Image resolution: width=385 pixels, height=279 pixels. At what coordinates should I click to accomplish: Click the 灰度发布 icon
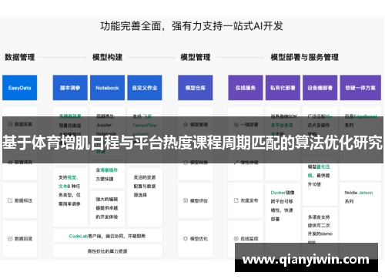(x=236, y=200)
